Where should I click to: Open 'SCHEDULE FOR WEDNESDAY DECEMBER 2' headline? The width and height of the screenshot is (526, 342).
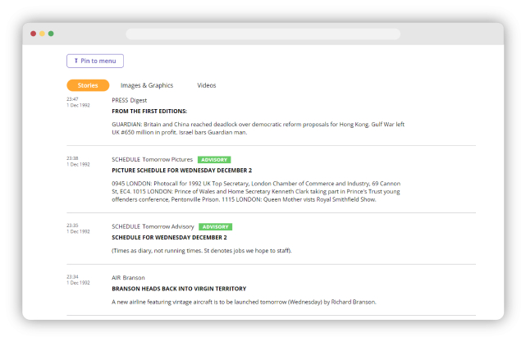tap(169, 237)
